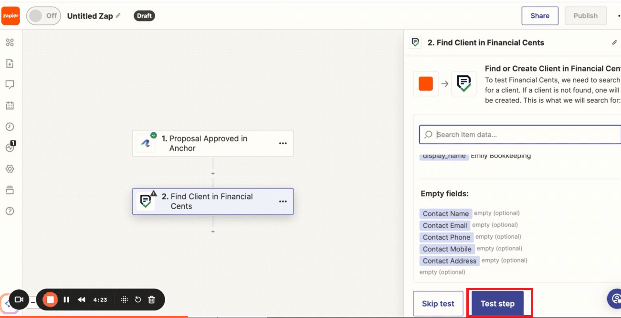Click the Contact Name field tag
This screenshot has height=318, width=621.
tap(446, 213)
